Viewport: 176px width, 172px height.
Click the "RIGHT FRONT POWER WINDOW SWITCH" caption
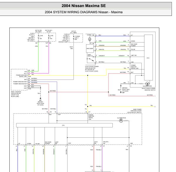coord(148,89)
